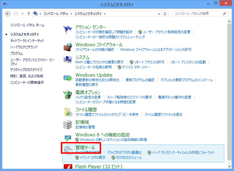Click ユーザー アカウント制御設定の変更
The height and width of the screenshot is (171, 234).
pos(167,32)
